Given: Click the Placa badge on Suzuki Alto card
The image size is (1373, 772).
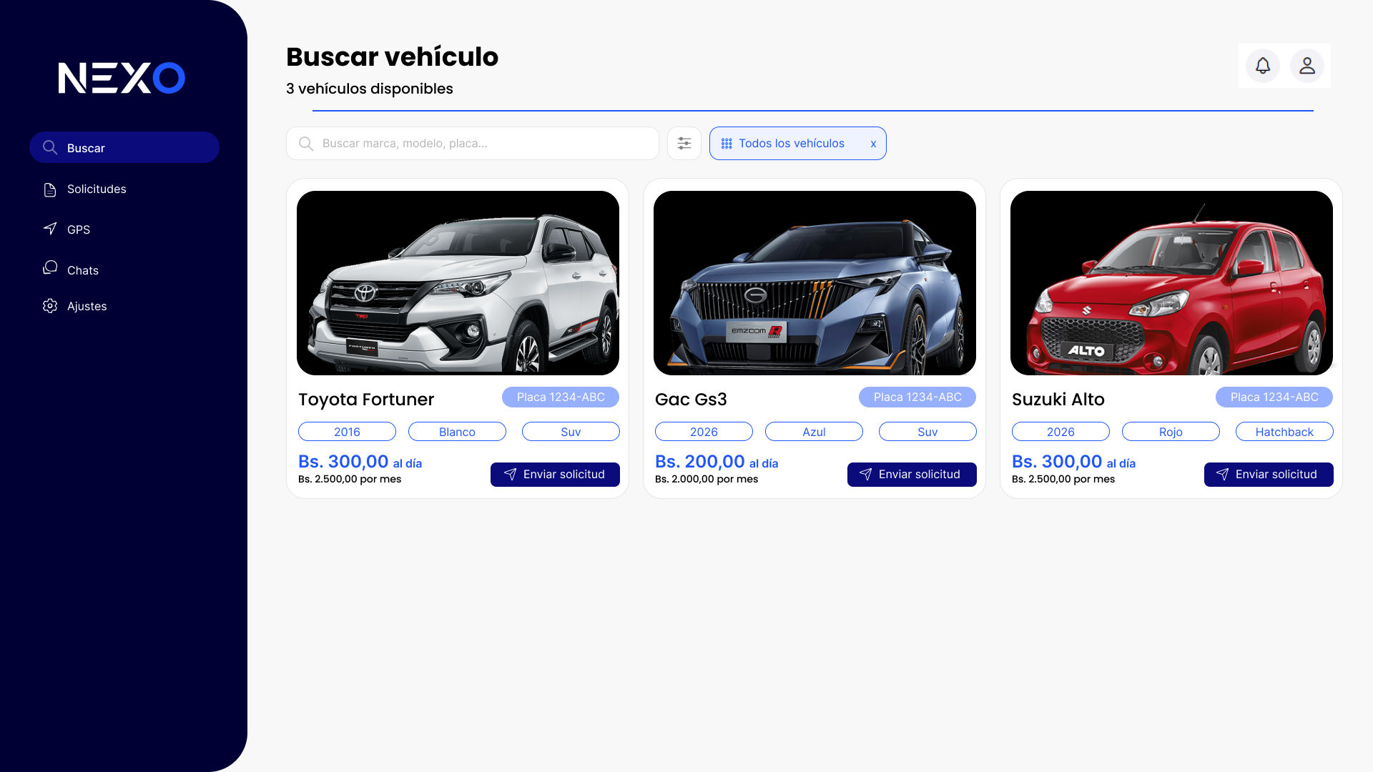Looking at the screenshot, I should coord(1274,397).
